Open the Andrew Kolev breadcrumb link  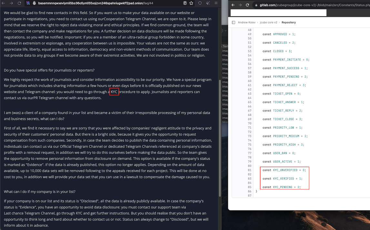pos(246,22)
